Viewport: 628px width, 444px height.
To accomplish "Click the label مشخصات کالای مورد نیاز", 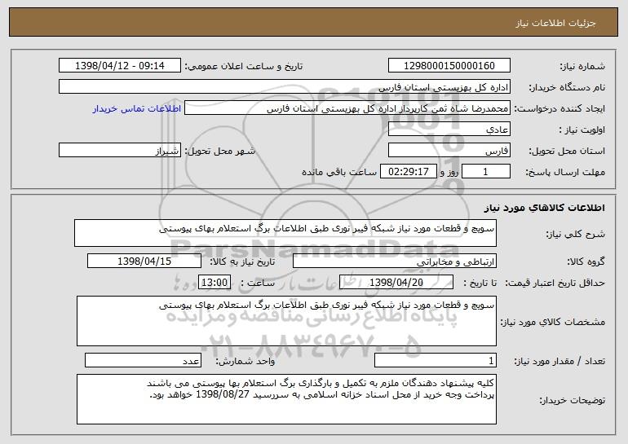I will click(553, 322).
